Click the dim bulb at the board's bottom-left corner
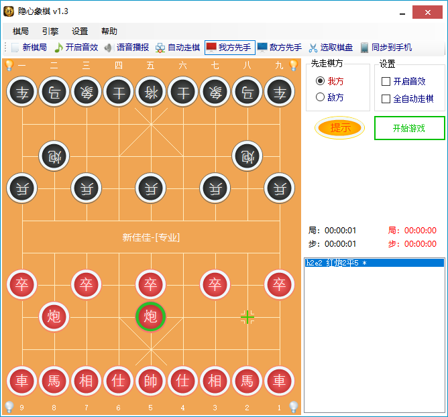Screen dimensions: 448x417 point(9,407)
